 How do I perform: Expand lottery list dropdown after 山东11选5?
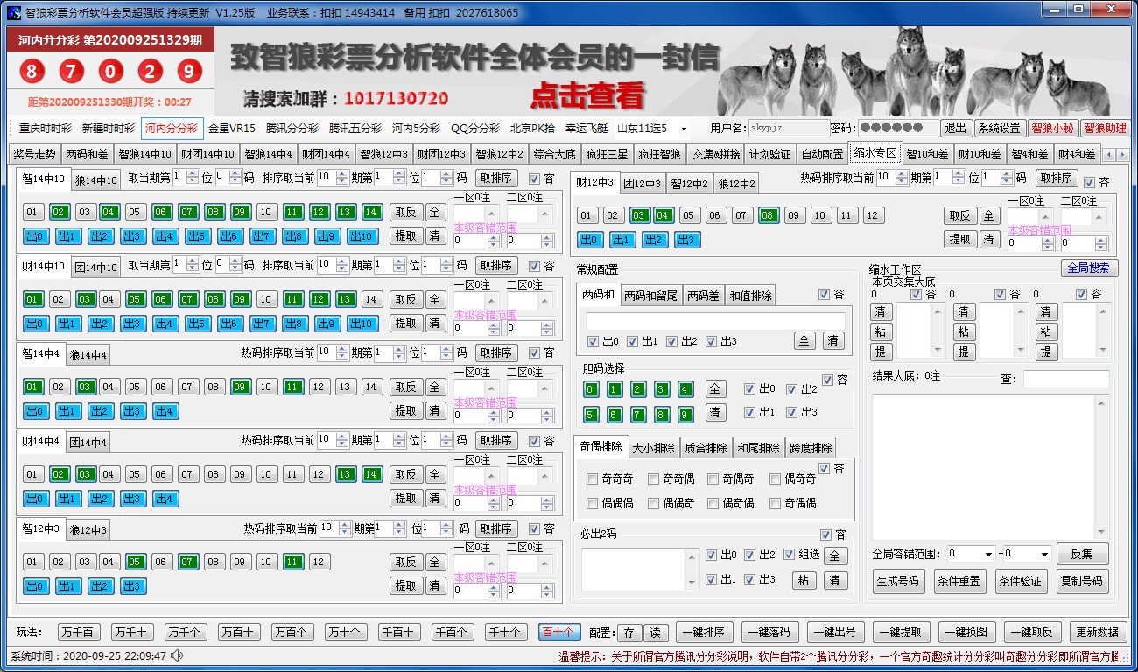tap(683, 129)
